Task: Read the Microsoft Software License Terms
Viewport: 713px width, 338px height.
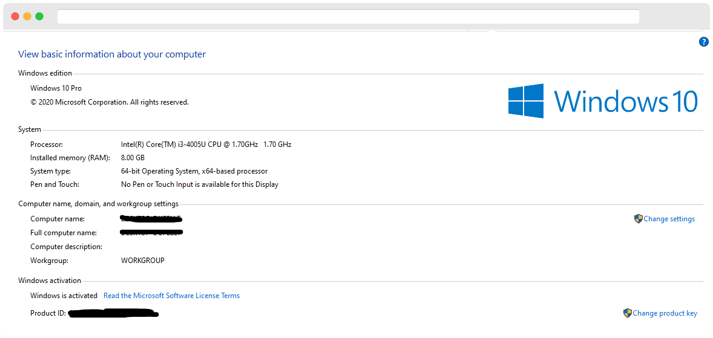Action: click(171, 296)
